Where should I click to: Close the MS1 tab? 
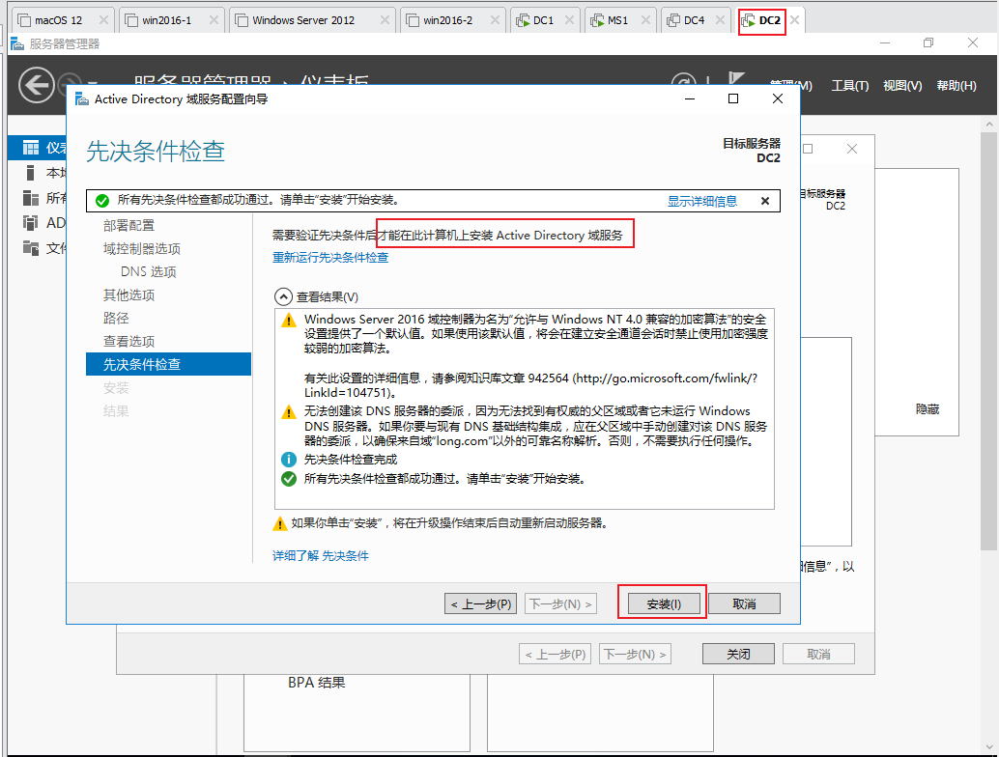[646, 20]
